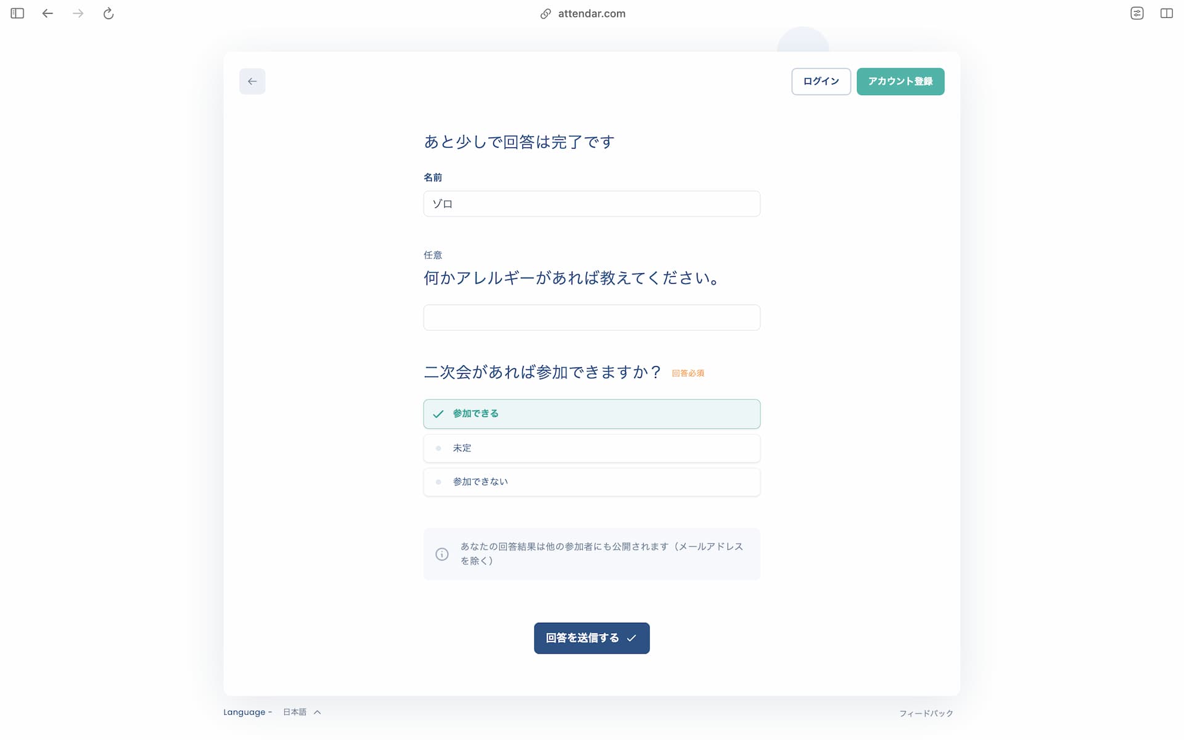Click the public results notice text
The height and width of the screenshot is (740, 1184).
(602, 554)
